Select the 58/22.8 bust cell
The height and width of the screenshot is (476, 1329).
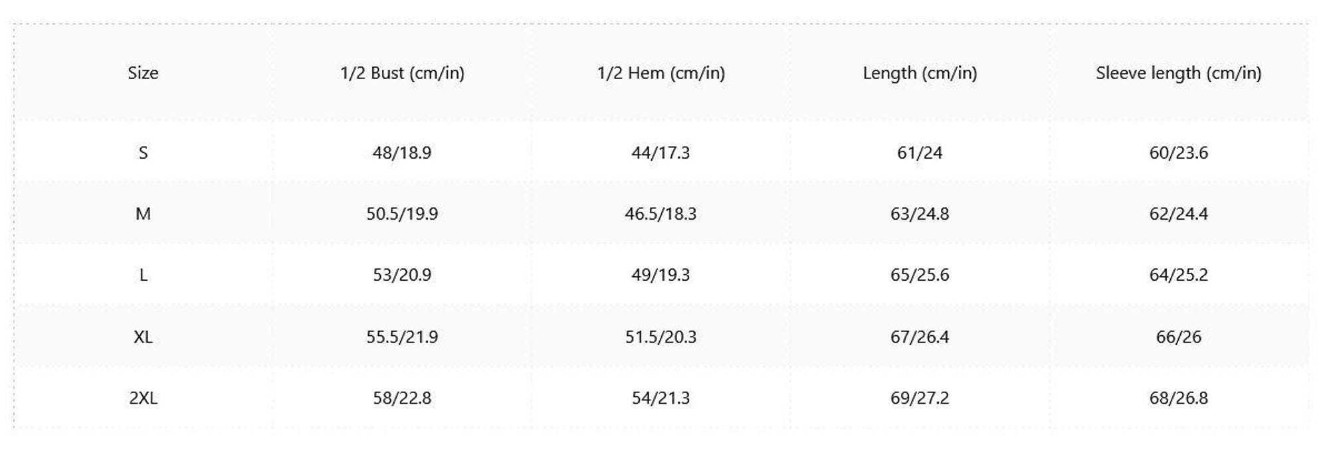click(402, 398)
